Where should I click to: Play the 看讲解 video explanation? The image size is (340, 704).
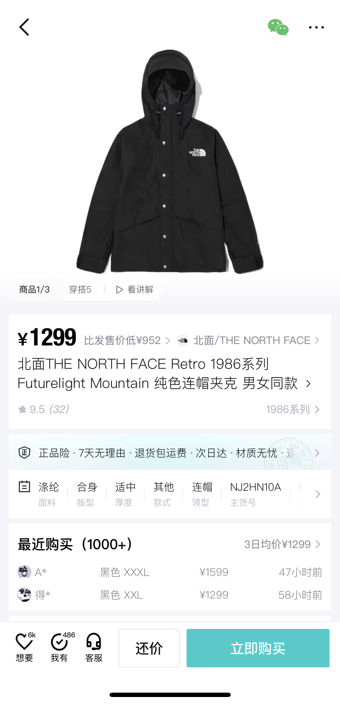click(x=135, y=290)
